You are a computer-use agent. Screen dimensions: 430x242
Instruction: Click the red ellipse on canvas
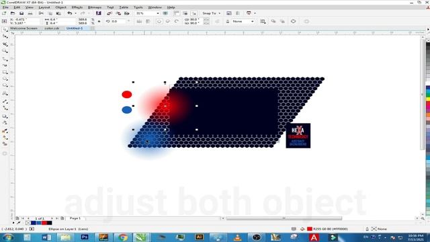[127, 94]
